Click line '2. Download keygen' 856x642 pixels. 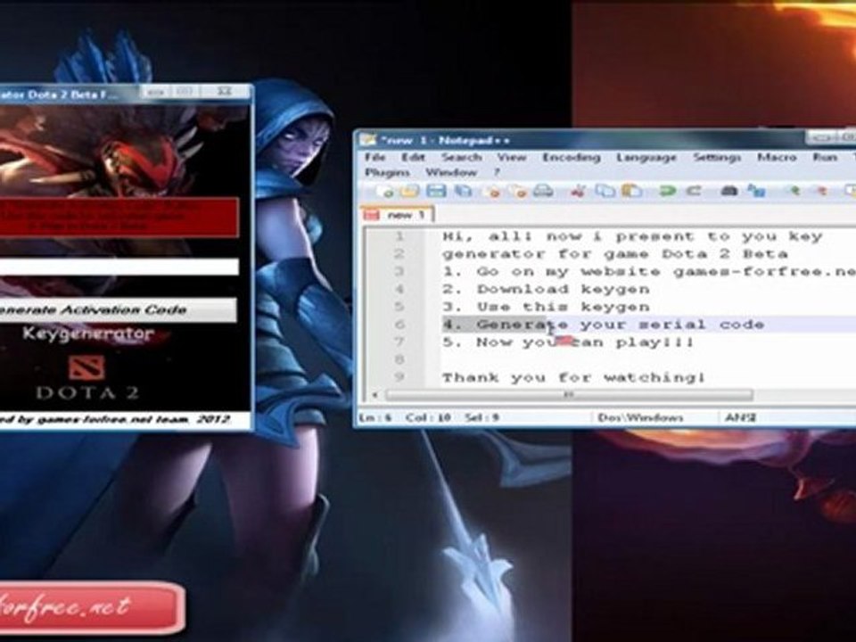tap(546, 289)
